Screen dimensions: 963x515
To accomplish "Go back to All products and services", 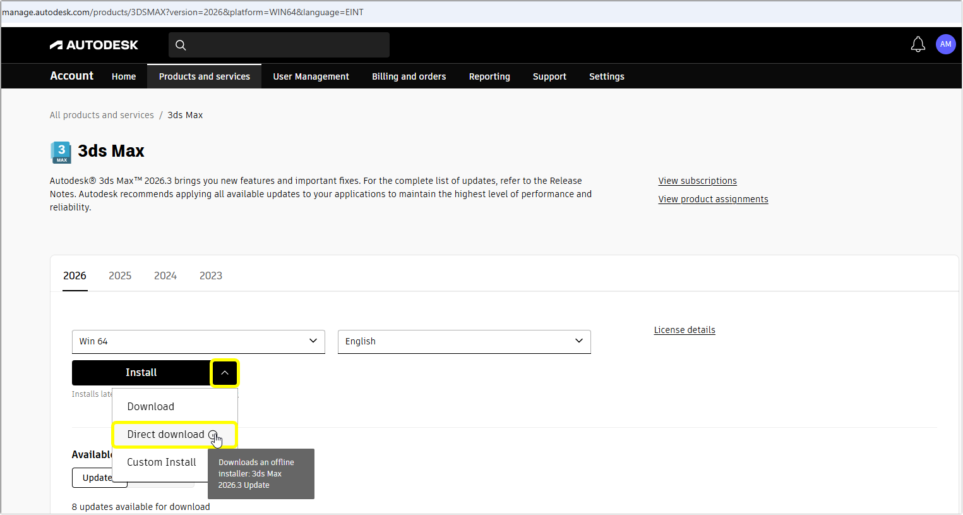I will 102,114.
